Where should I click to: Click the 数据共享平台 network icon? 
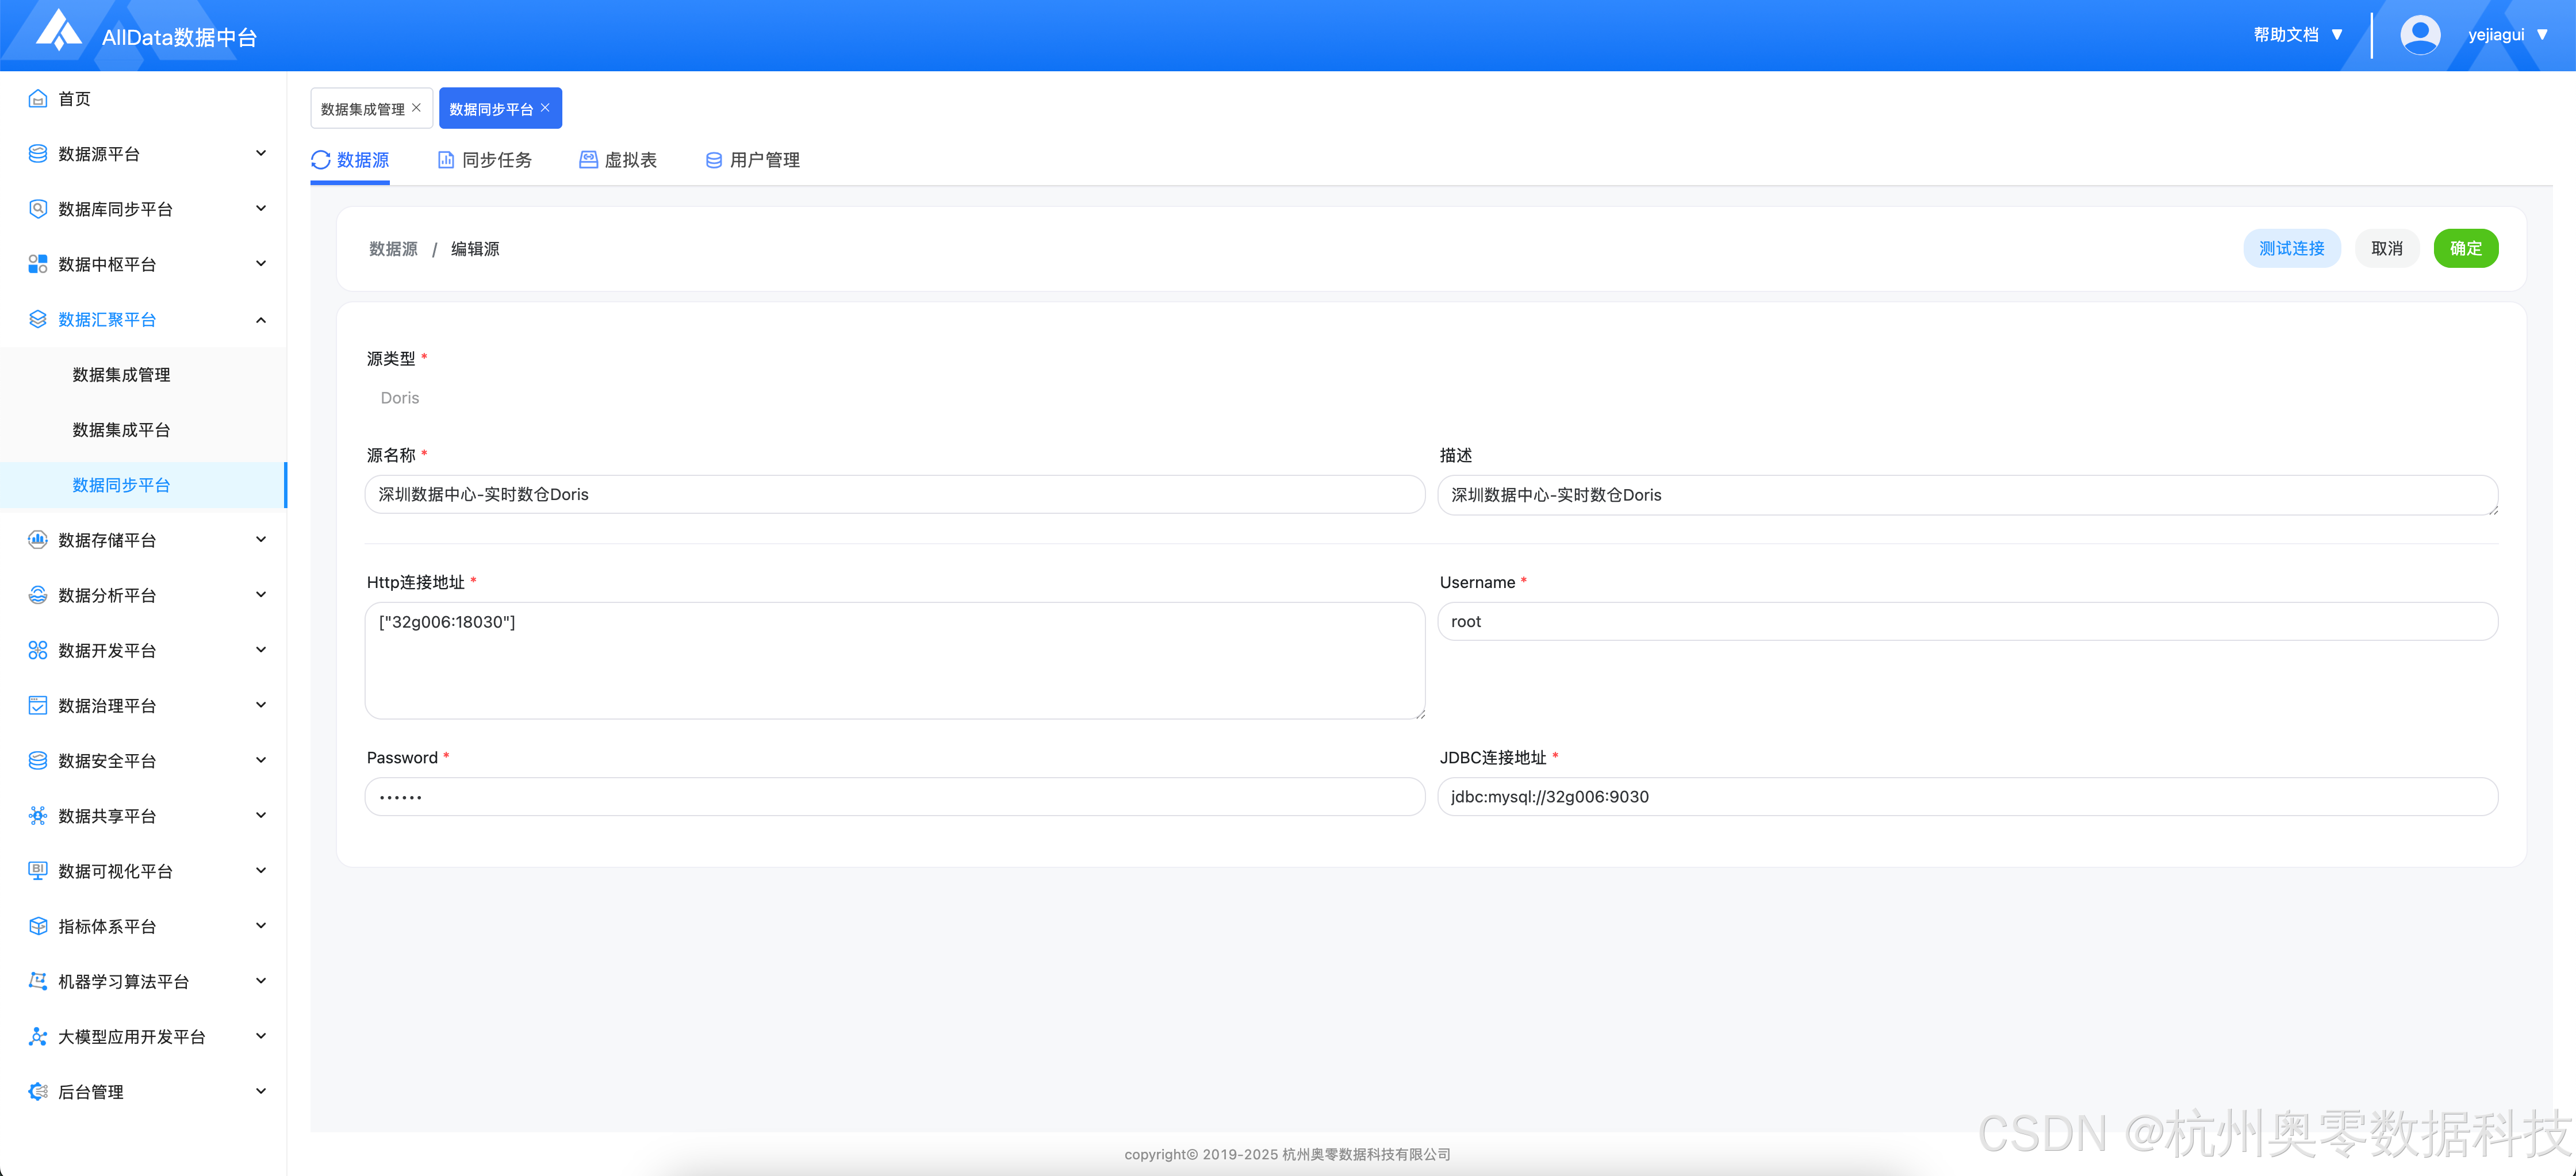tap(38, 816)
